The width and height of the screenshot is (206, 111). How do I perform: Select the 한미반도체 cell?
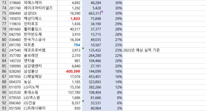pyautogui.click(x=40, y=35)
